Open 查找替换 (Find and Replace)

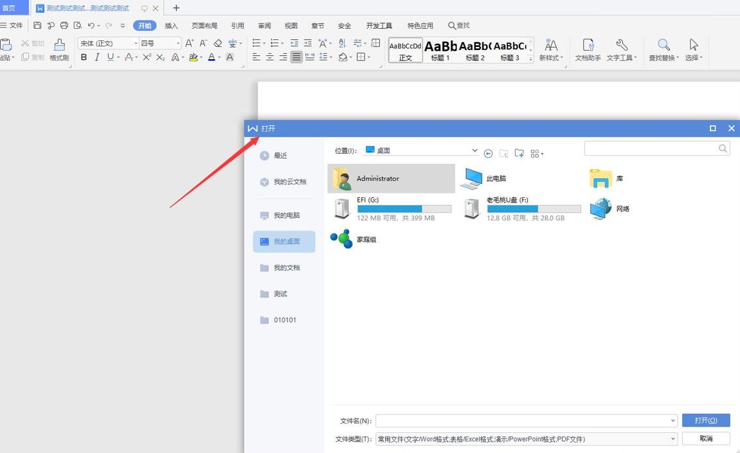click(663, 50)
